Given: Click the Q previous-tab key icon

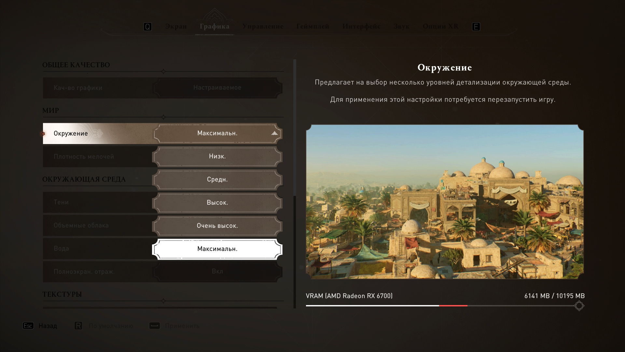Looking at the screenshot, I should click(147, 27).
